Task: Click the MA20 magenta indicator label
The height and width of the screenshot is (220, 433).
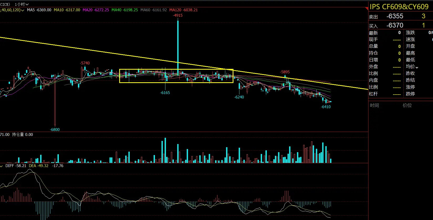Action: click(x=96, y=10)
